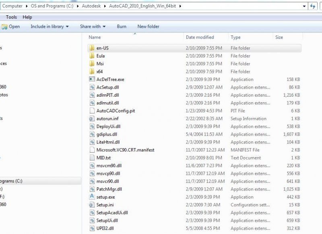
Task: Click the 1,025 KB size of PatchMgr.dll
Action: coord(291,189)
